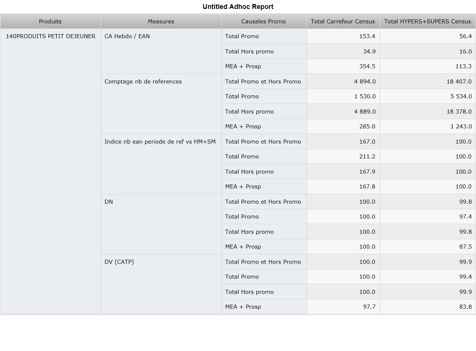
Task: Click Total Hors promo under Comptage
Action: (x=264, y=111)
